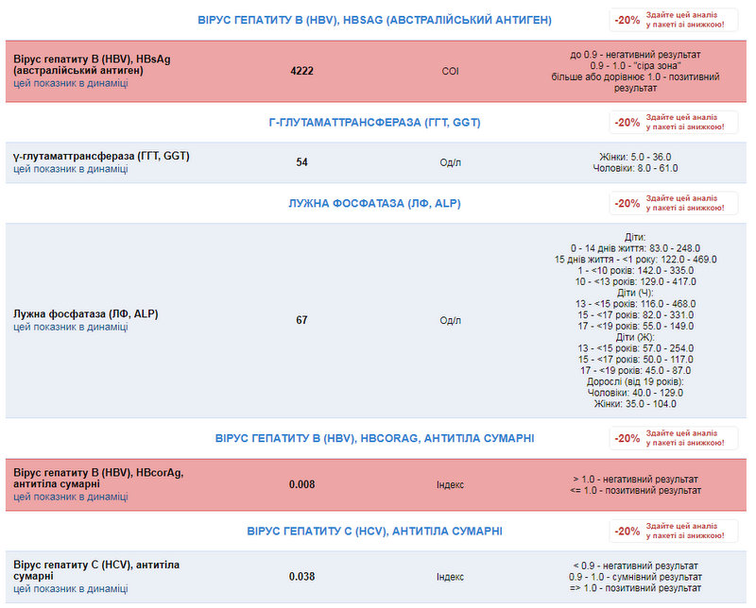Click the -20% discount banner beside GGT heading
The width and height of the screenshot is (756, 608).
click(x=674, y=123)
